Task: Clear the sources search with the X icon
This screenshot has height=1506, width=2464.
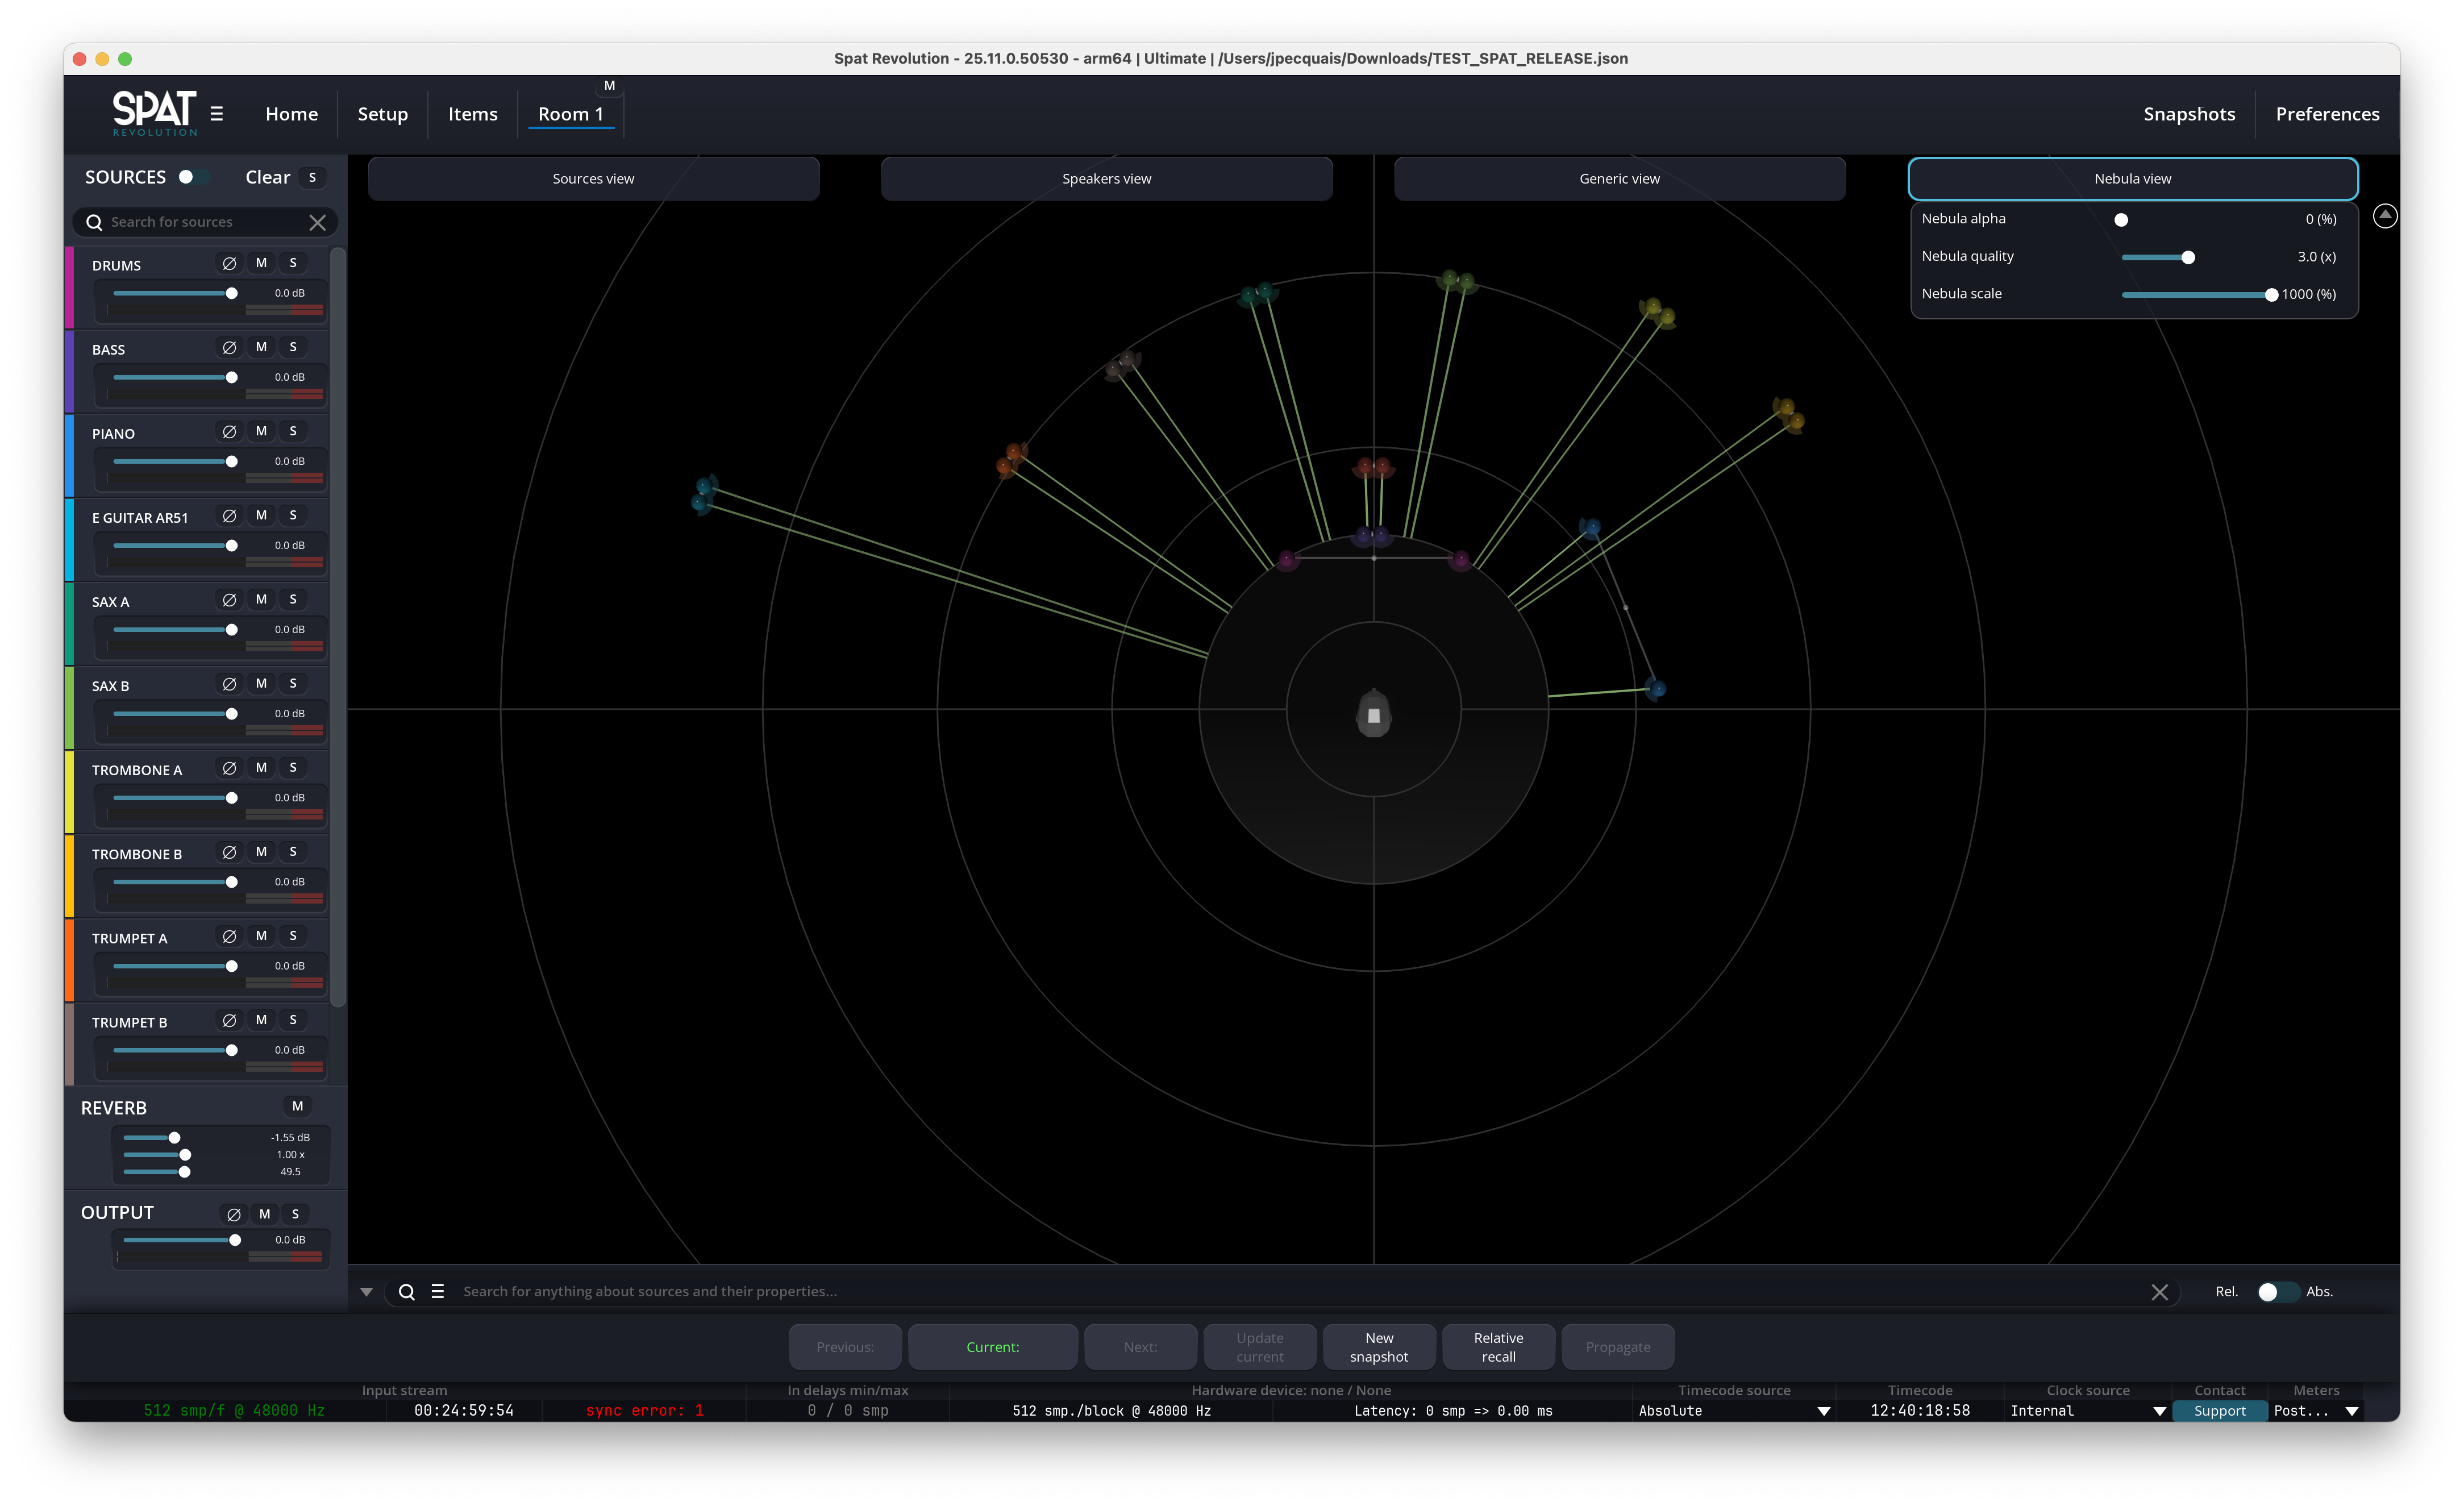Action: click(x=317, y=222)
